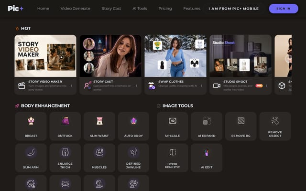Open Story Cast in navigation bar
The width and height of the screenshot is (306, 191).
pos(111,9)
